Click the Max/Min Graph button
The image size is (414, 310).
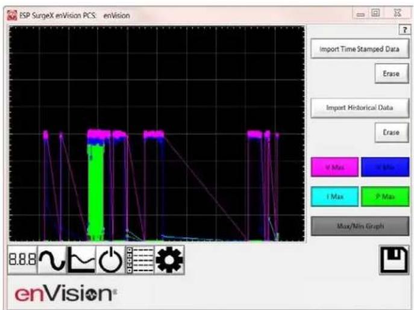tap(360, 226)
